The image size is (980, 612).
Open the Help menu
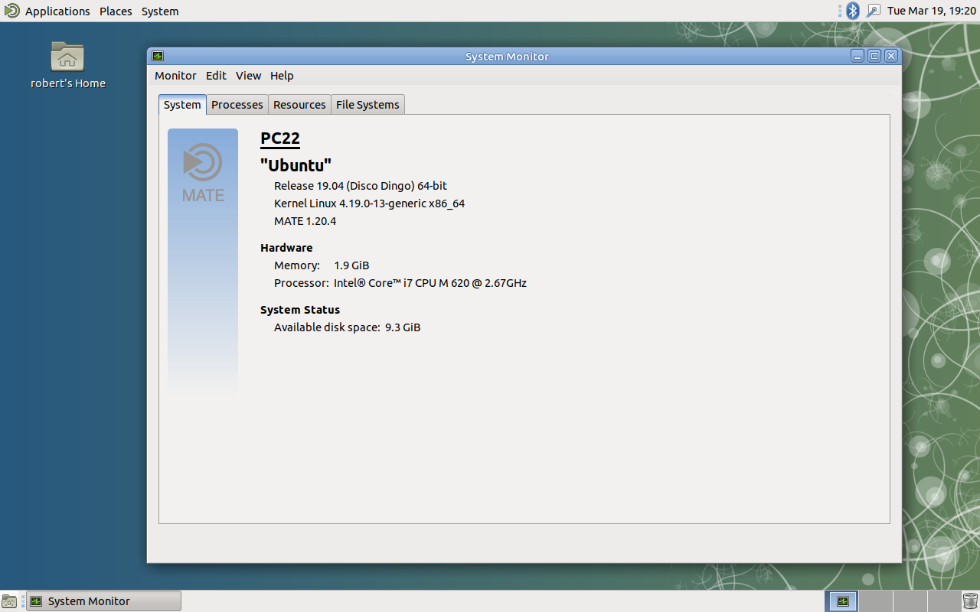coord(282,76)
